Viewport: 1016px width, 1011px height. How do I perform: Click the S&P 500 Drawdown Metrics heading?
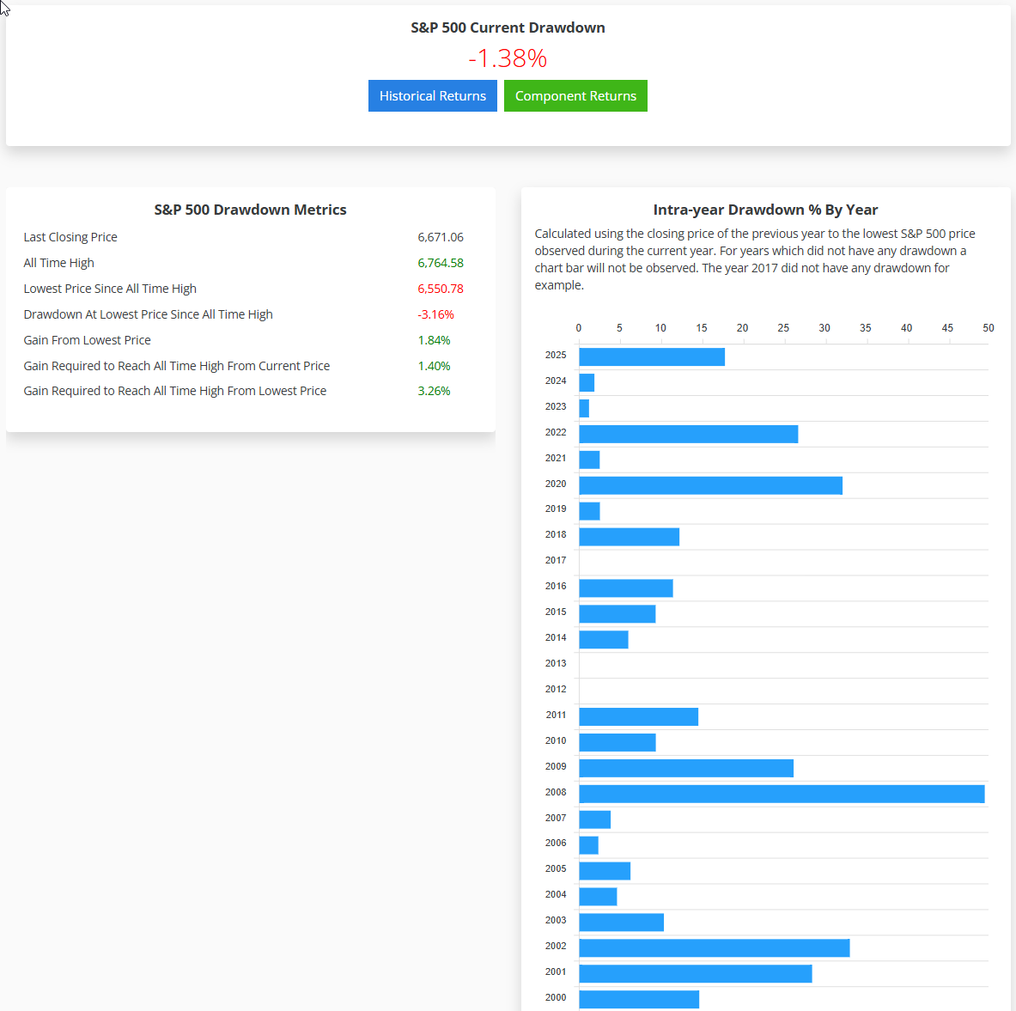(x=250, y=210)
